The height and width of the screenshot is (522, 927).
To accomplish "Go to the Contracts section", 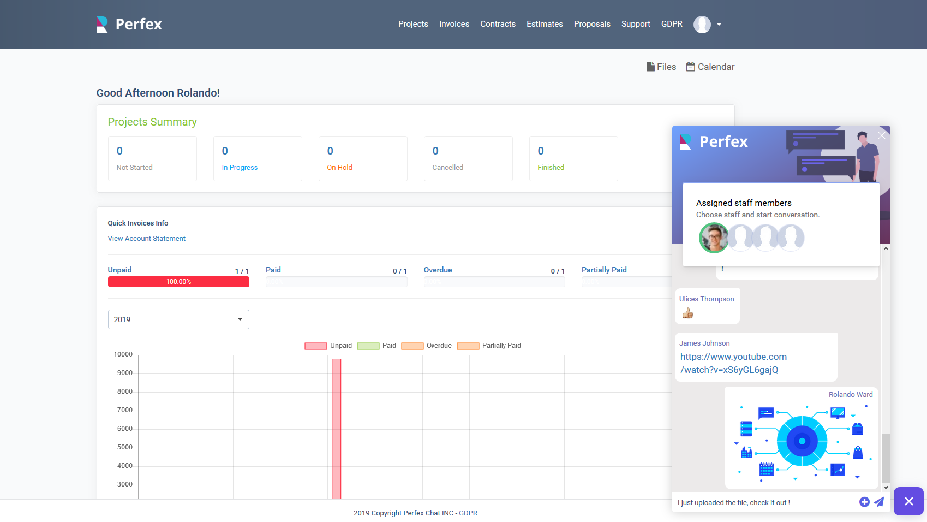I will (x=498, y=24).
